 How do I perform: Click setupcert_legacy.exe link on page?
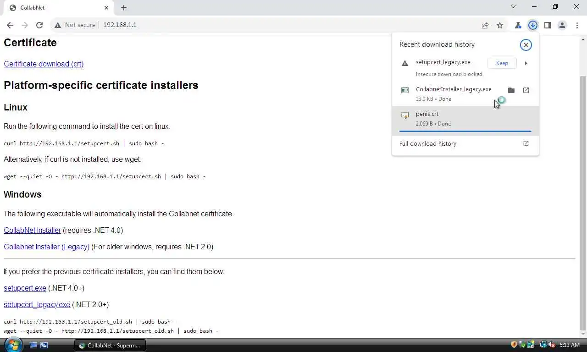pyautogui.click(x=37, y=304)
